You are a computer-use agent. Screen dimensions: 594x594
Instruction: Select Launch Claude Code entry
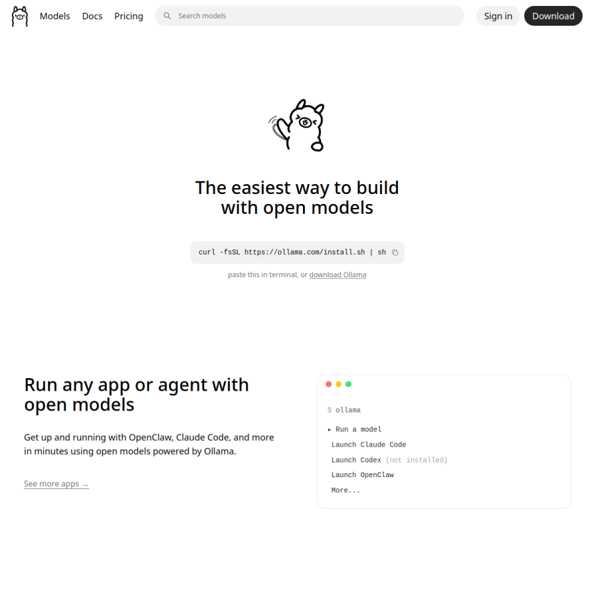click(x=368, y=445)
